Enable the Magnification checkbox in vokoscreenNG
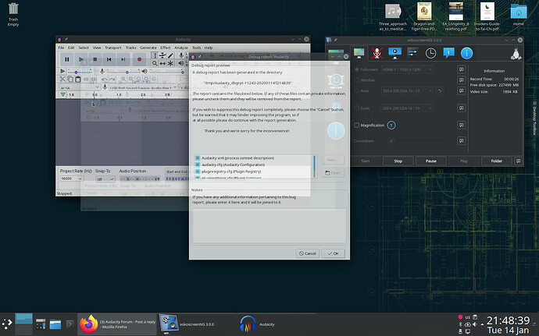This screenshot has height=336, width=539. (x=357, y=126)
